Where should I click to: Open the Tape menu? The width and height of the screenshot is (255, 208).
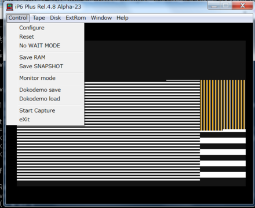(39, 18)
